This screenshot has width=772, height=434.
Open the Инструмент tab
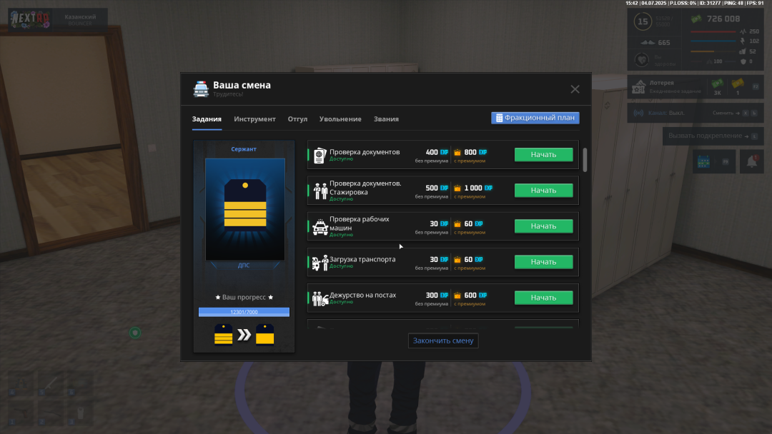coord(254,119)
